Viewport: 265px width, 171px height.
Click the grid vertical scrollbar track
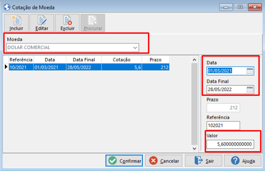click(194, 104)
